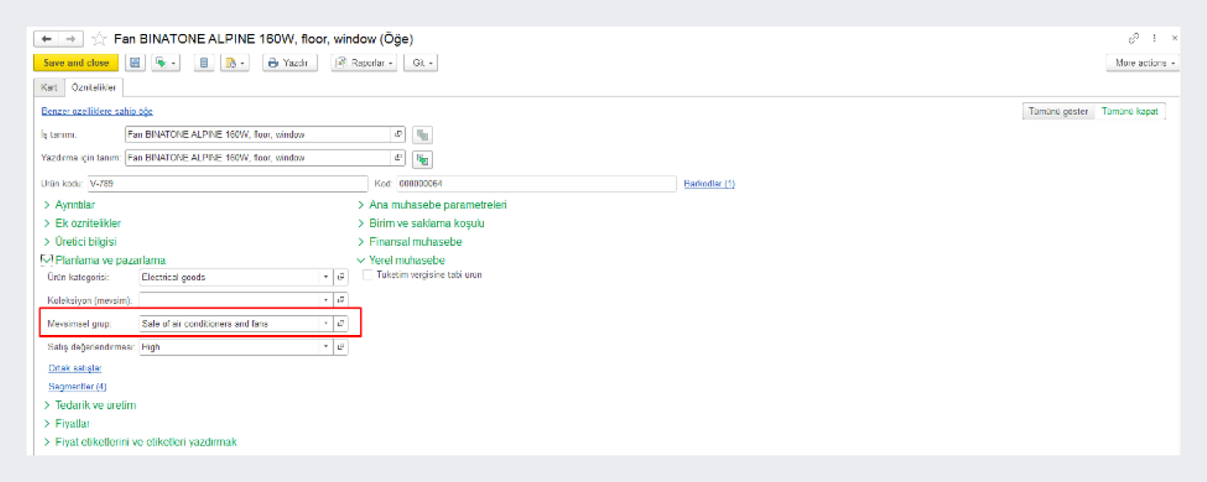The height and width of the screenshot is (482, 1207).
Task: Click Tümünü kapat toggle button
Action: (x=1131, y=112)
